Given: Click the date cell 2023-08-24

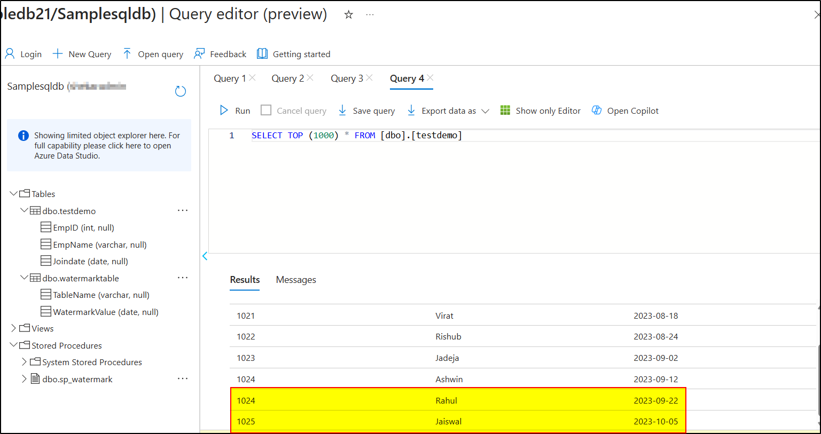Looking at the screenshot, I should [655, 336].
